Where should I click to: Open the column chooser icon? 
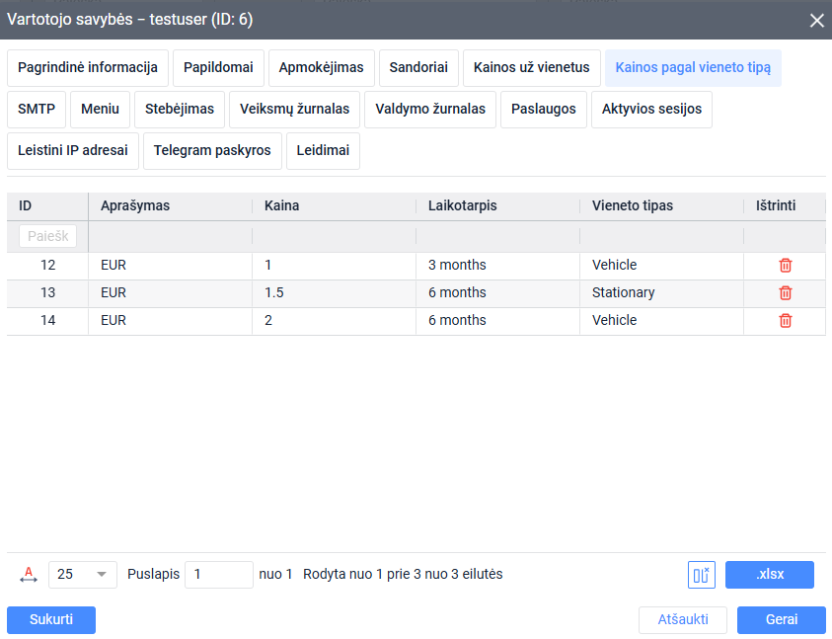[x=701, y=575]
